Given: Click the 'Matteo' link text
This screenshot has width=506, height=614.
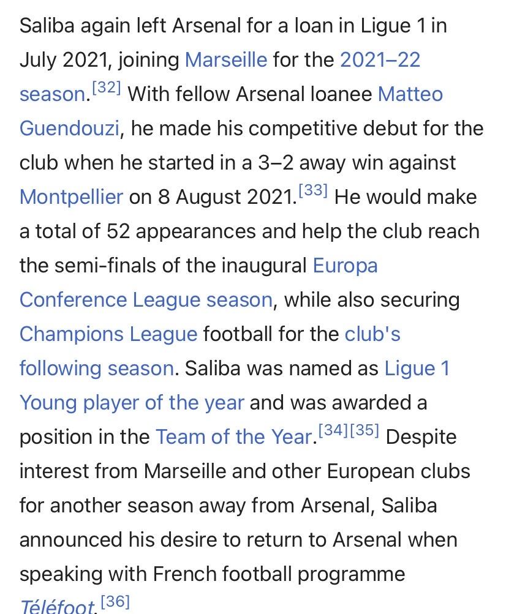Looking at the screenshot, I should tap(410, 94).
